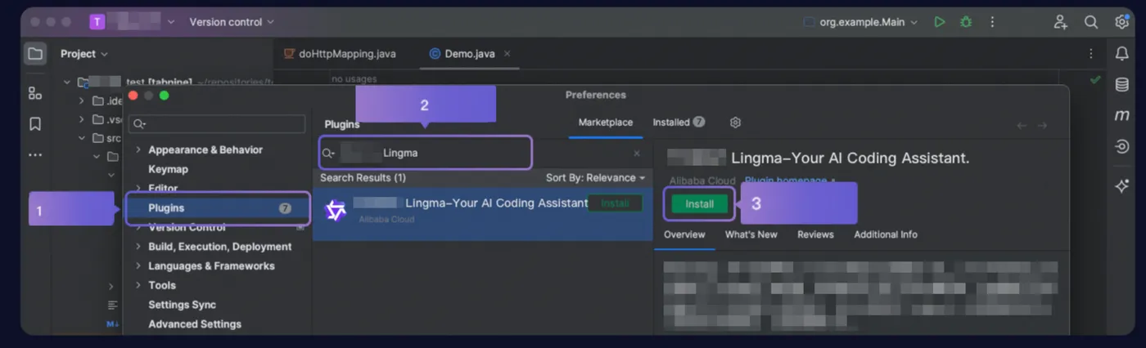This screenshot has height=348, width=1146.
Task: Open the Project tool window folder icon
Action: pos(35,54)
